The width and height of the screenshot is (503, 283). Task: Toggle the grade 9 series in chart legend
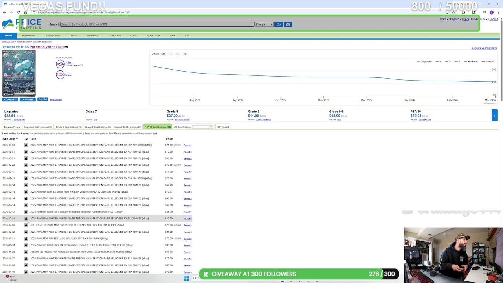click(457, 62)
